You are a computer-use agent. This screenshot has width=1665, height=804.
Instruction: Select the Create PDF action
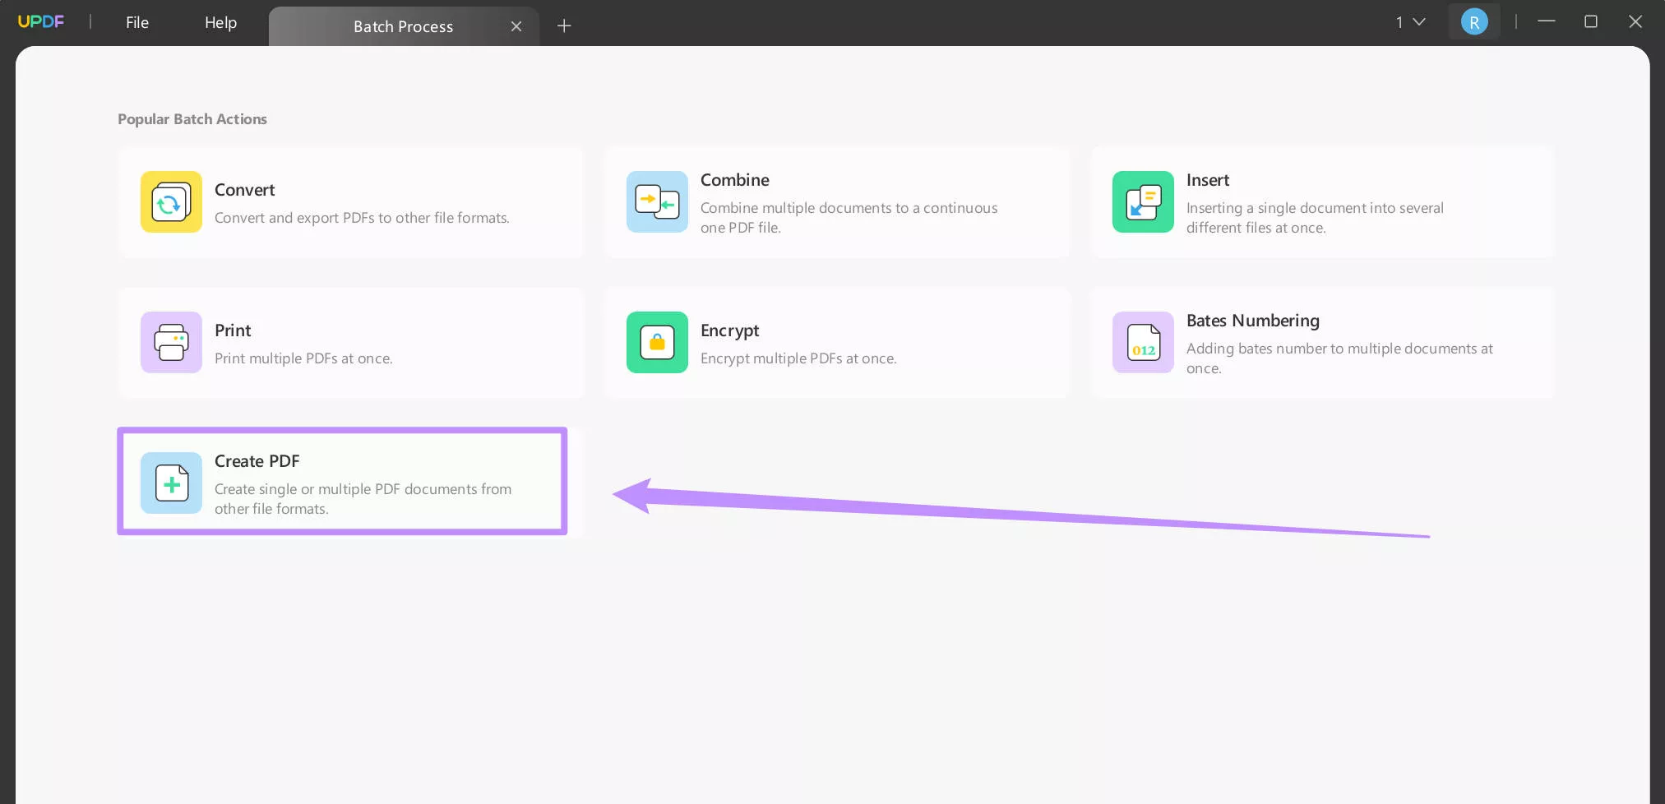click(341, 482)
